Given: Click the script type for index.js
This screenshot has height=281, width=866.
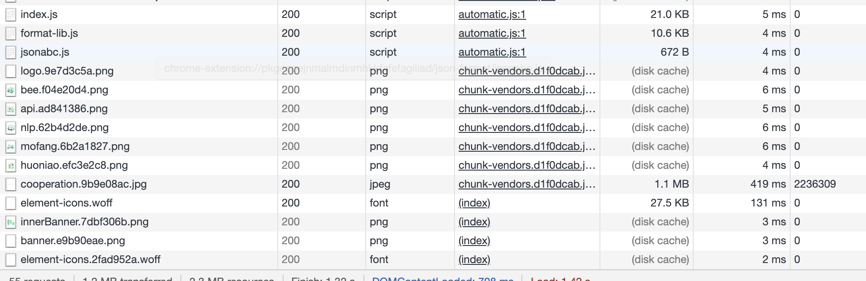Looking at the screenshot, I should [383, 14].
